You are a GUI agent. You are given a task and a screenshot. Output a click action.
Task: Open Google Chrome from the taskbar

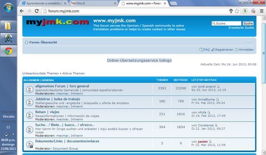pyautogui.click(x=8, y=51)
